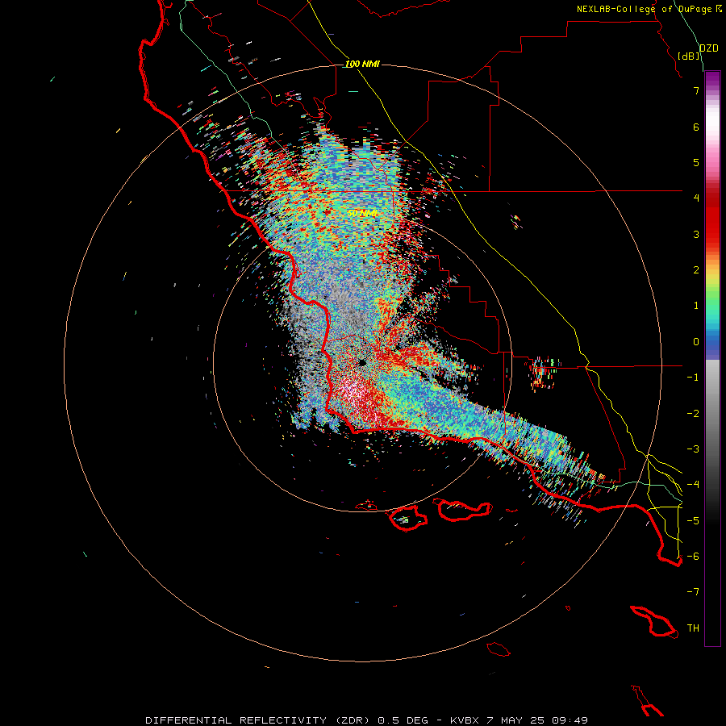Image resolution: width=726 pixels, height=726 pixels.
Task: Click the 3 value on the color scale
Action: [x=696, y=234]
